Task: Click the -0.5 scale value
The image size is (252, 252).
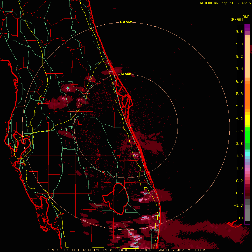Action: click(x=238, y=193)
